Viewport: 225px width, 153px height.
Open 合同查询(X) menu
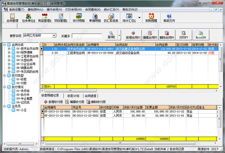[x=93, y=10]
